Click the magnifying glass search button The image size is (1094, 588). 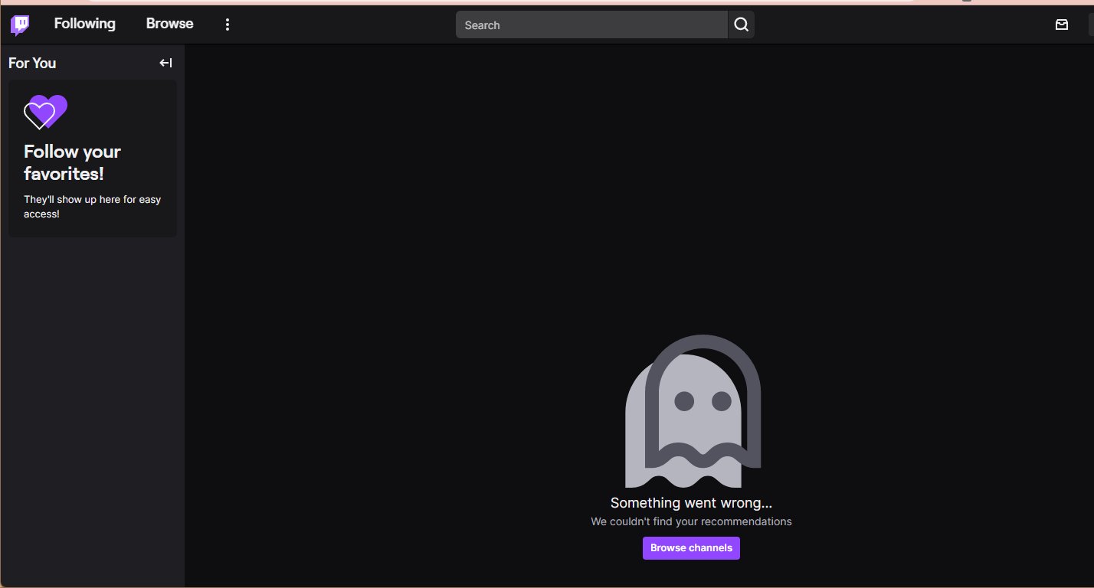(x=741, y=25)
